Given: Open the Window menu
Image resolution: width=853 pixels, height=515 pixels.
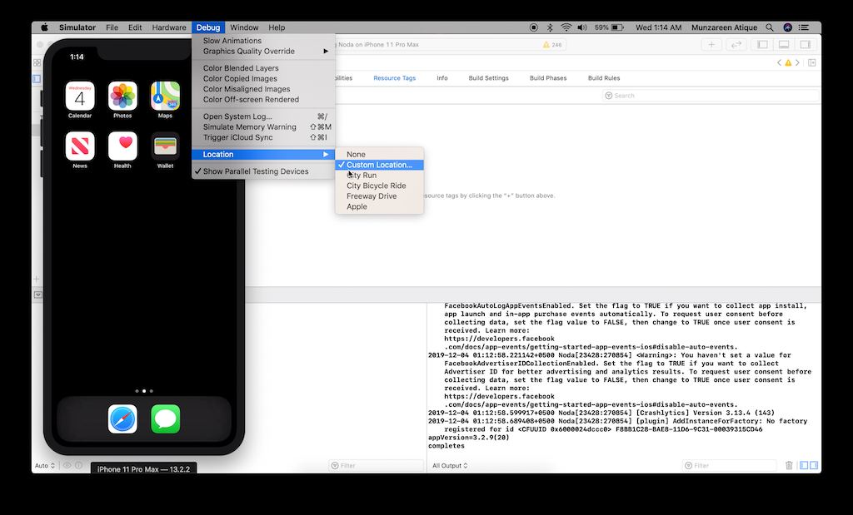Looking at the screenshot, I should point(244,27).
